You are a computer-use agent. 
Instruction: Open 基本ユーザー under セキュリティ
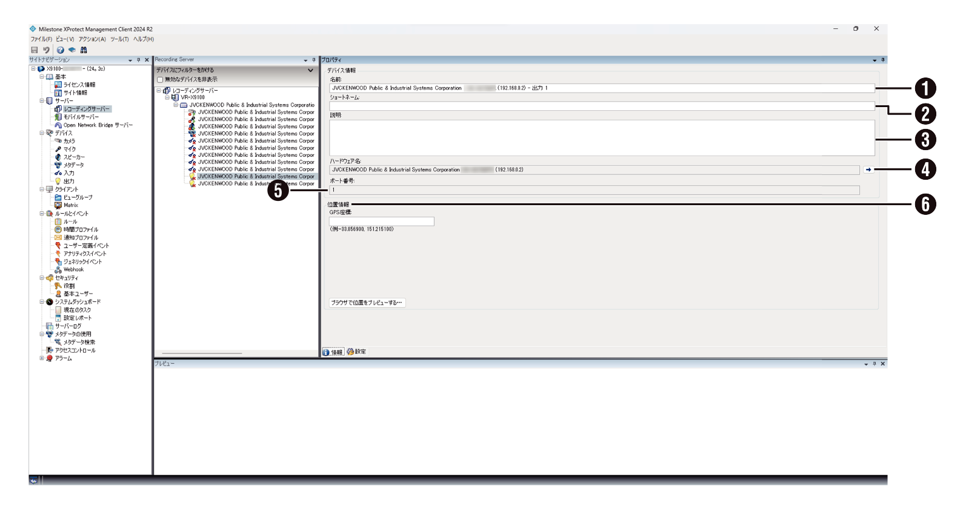click(x=78, y=294)
